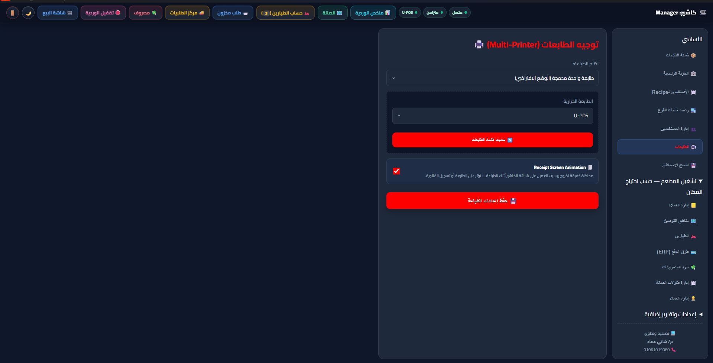
Task: Open رصيد خامات الفرع branch stock
Action: click(x=660, y=110)
